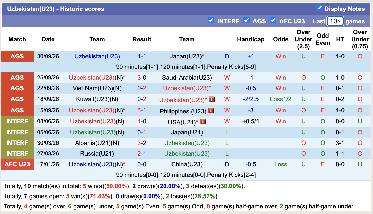Click the 71.43% win percentage

[100, 196]
